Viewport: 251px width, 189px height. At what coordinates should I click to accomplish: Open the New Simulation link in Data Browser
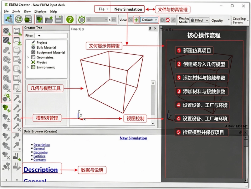coord(133,138)
